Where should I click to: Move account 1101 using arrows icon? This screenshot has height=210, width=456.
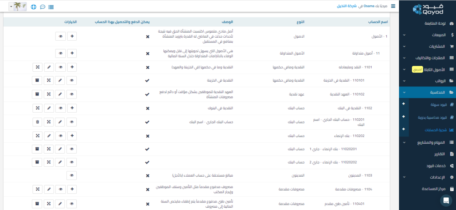[37, 67]
